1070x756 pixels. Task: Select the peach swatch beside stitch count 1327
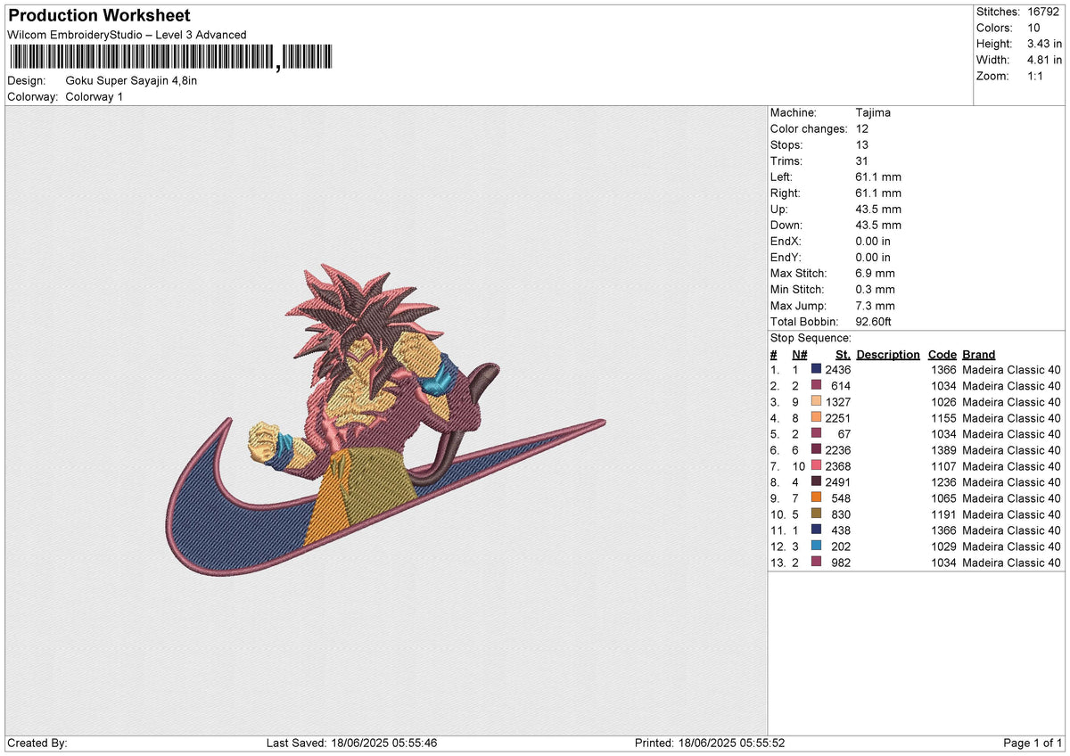click(816, 400)
